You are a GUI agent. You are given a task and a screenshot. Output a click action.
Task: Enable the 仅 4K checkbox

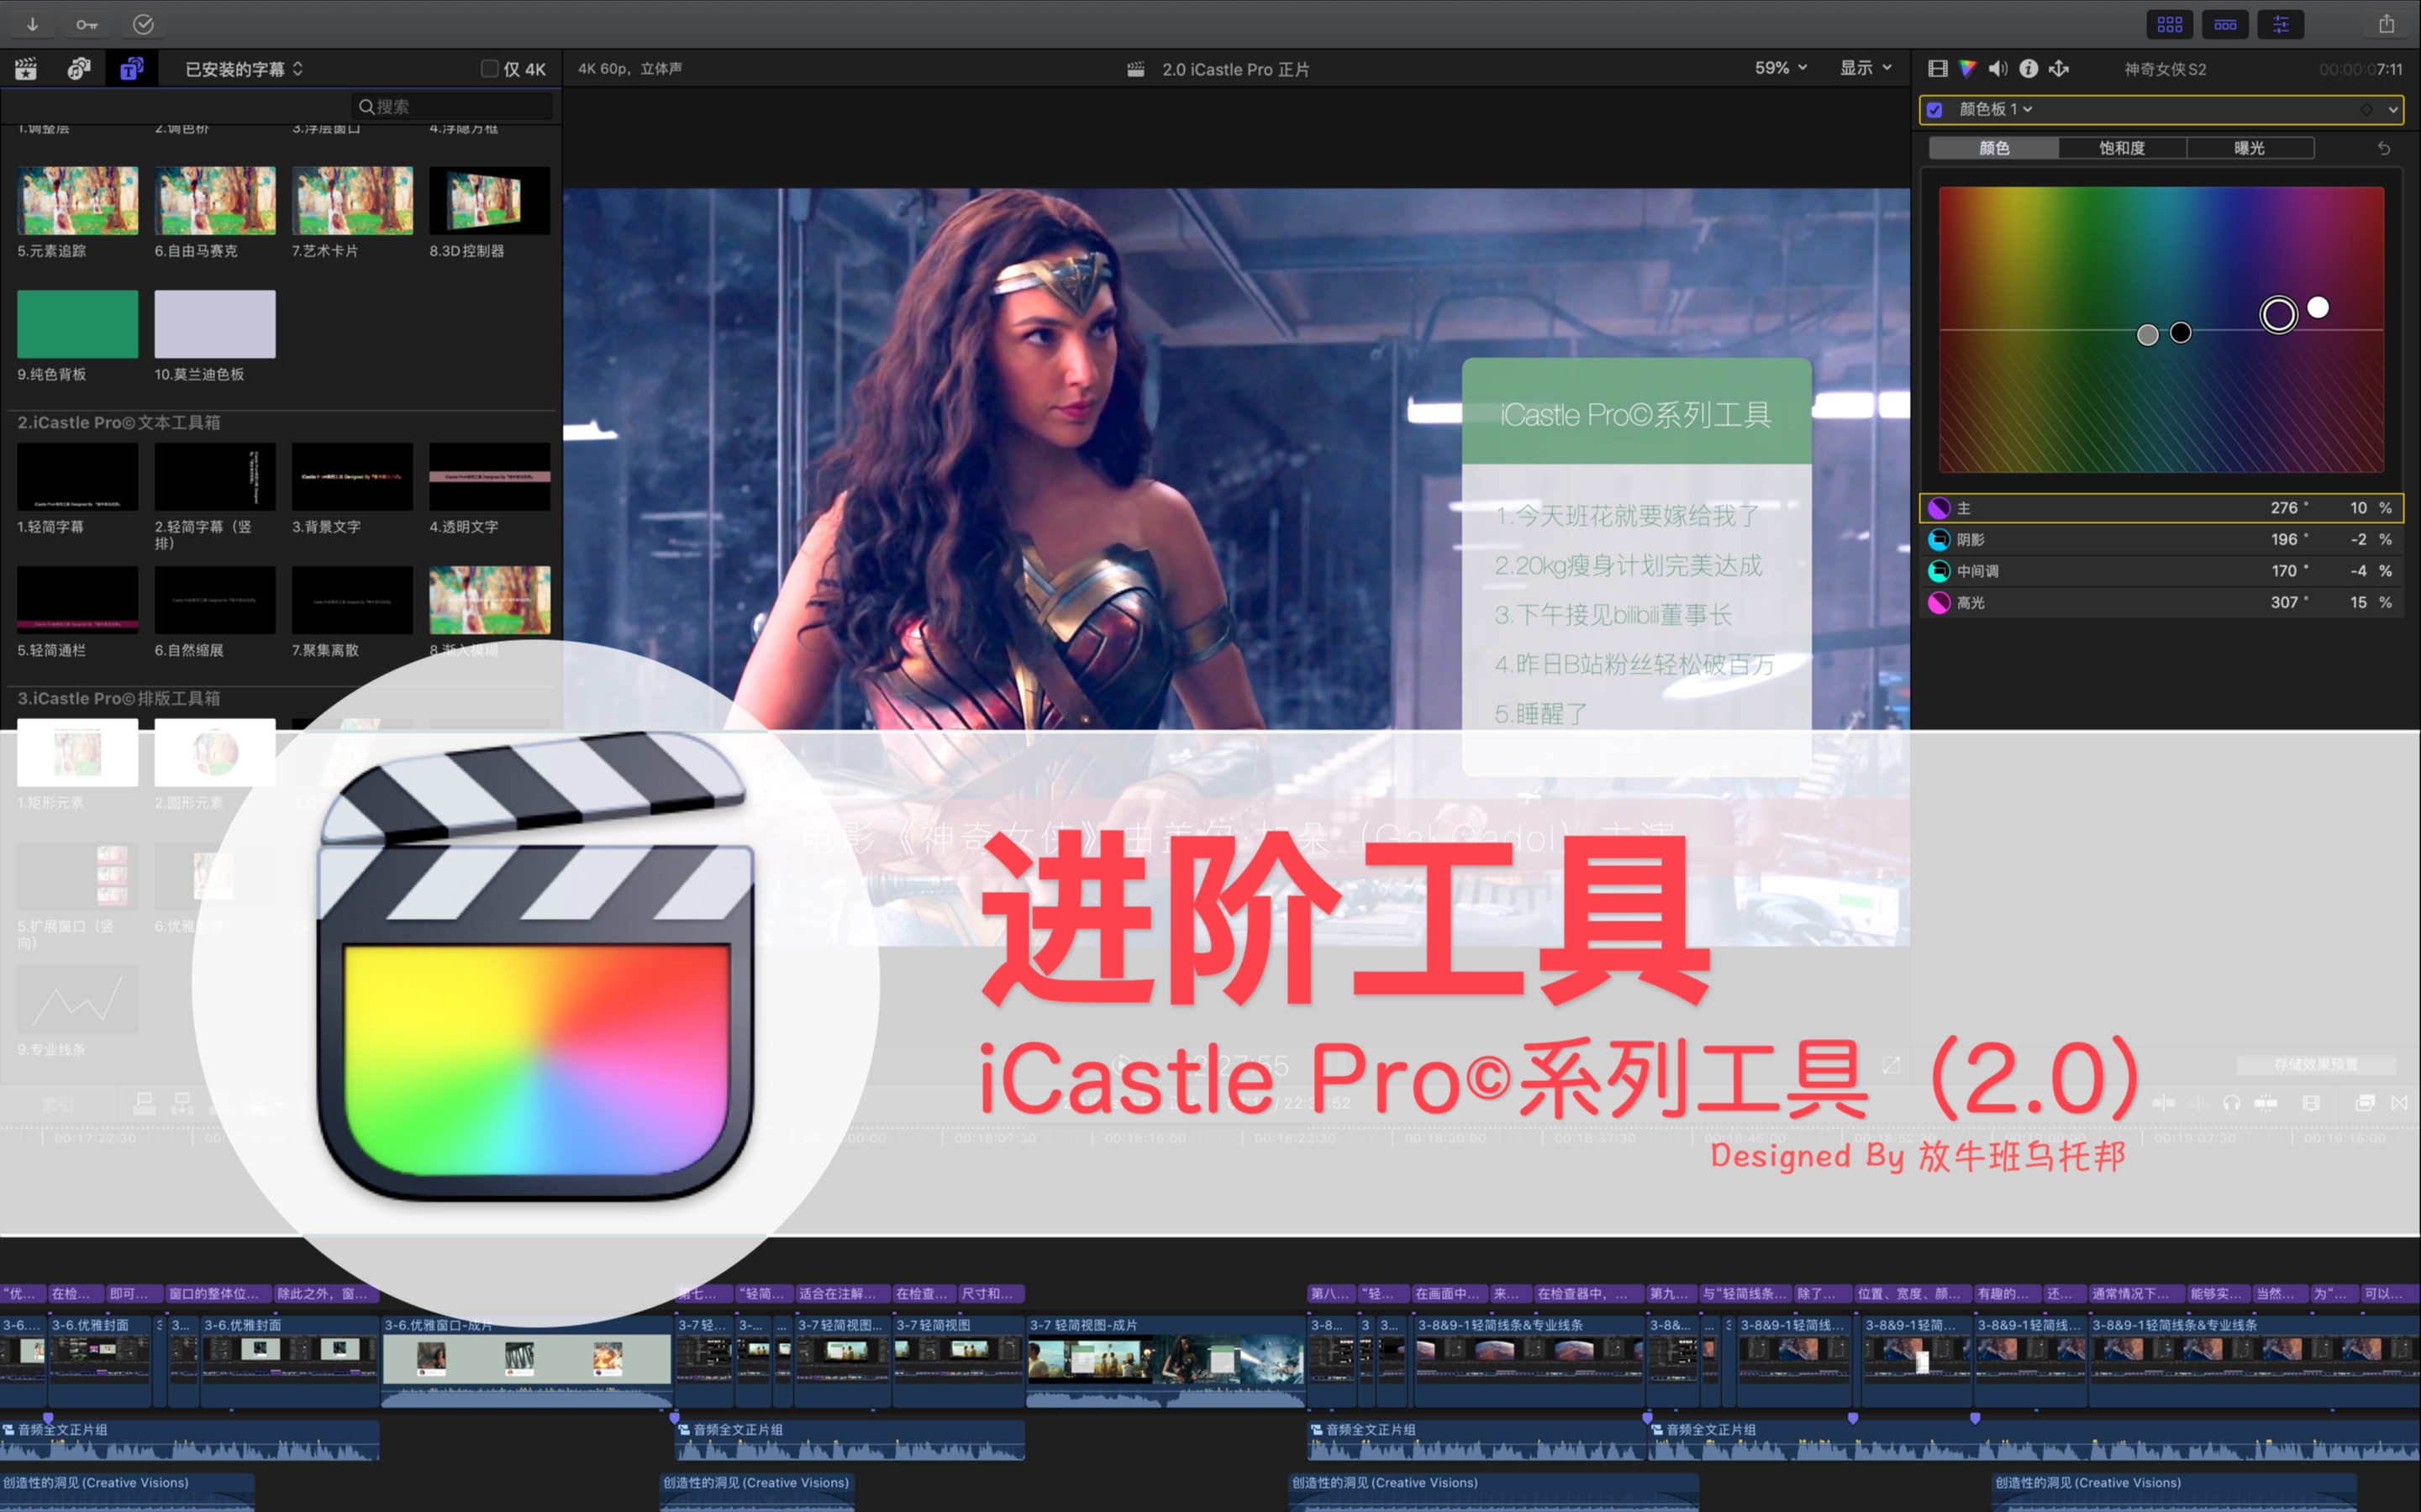489,69
